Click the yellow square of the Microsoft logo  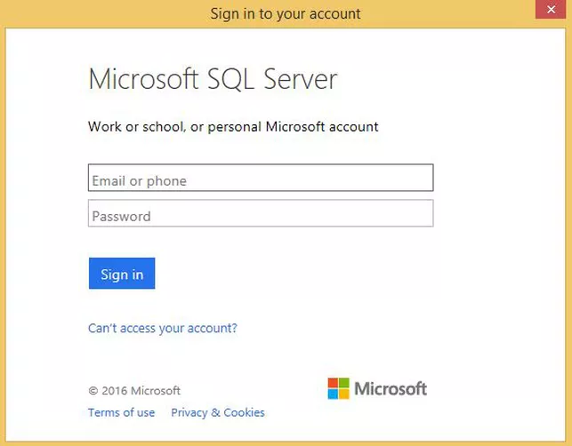coord(344,394)
